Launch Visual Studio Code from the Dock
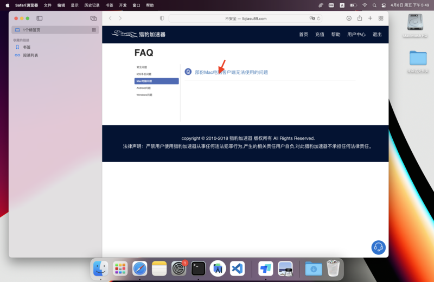Screen dimensions: 434x282 coord(237,268)
